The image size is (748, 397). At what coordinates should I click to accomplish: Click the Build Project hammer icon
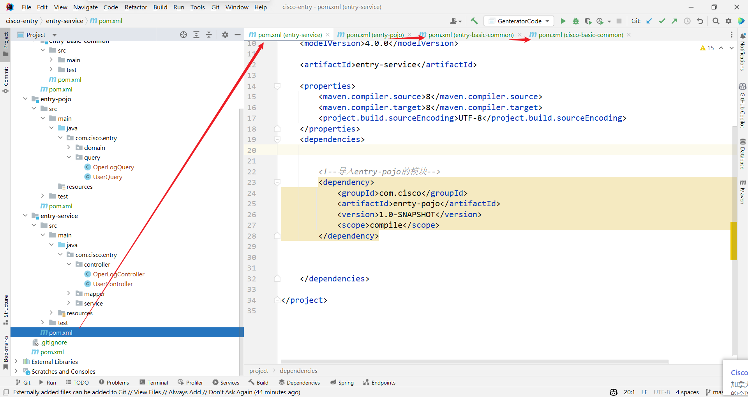click(x=474, y=21)
